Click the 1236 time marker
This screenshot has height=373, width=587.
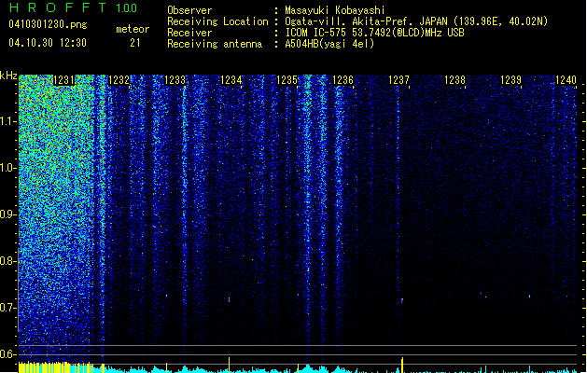(342, 80)
